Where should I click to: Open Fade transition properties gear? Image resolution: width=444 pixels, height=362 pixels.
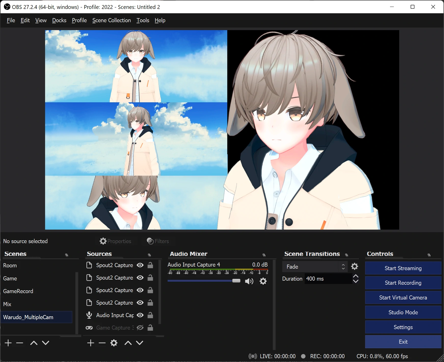(x=354, y=267)
